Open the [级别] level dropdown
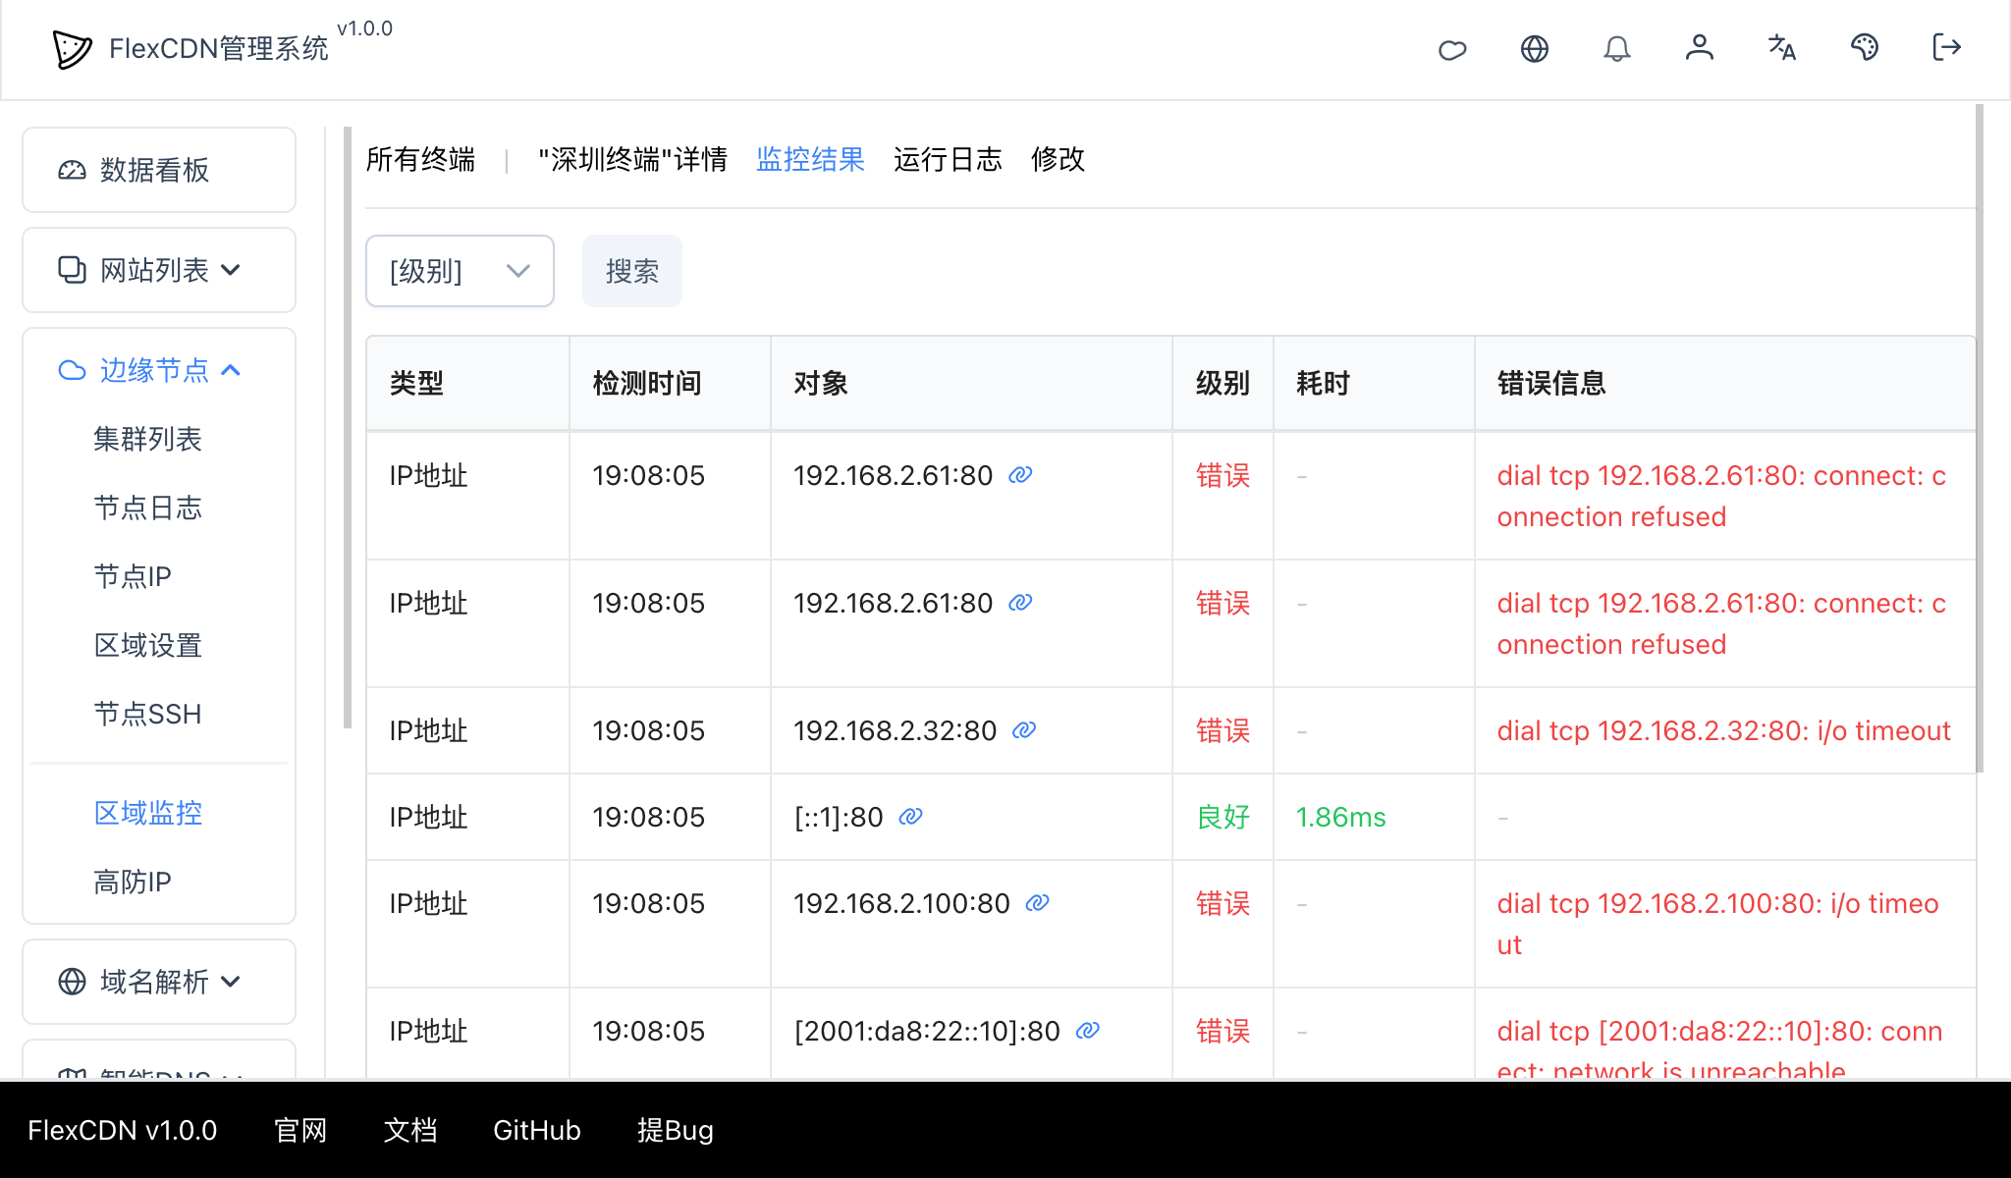This screenshot has height=1178, width=2011. (460, 271)
